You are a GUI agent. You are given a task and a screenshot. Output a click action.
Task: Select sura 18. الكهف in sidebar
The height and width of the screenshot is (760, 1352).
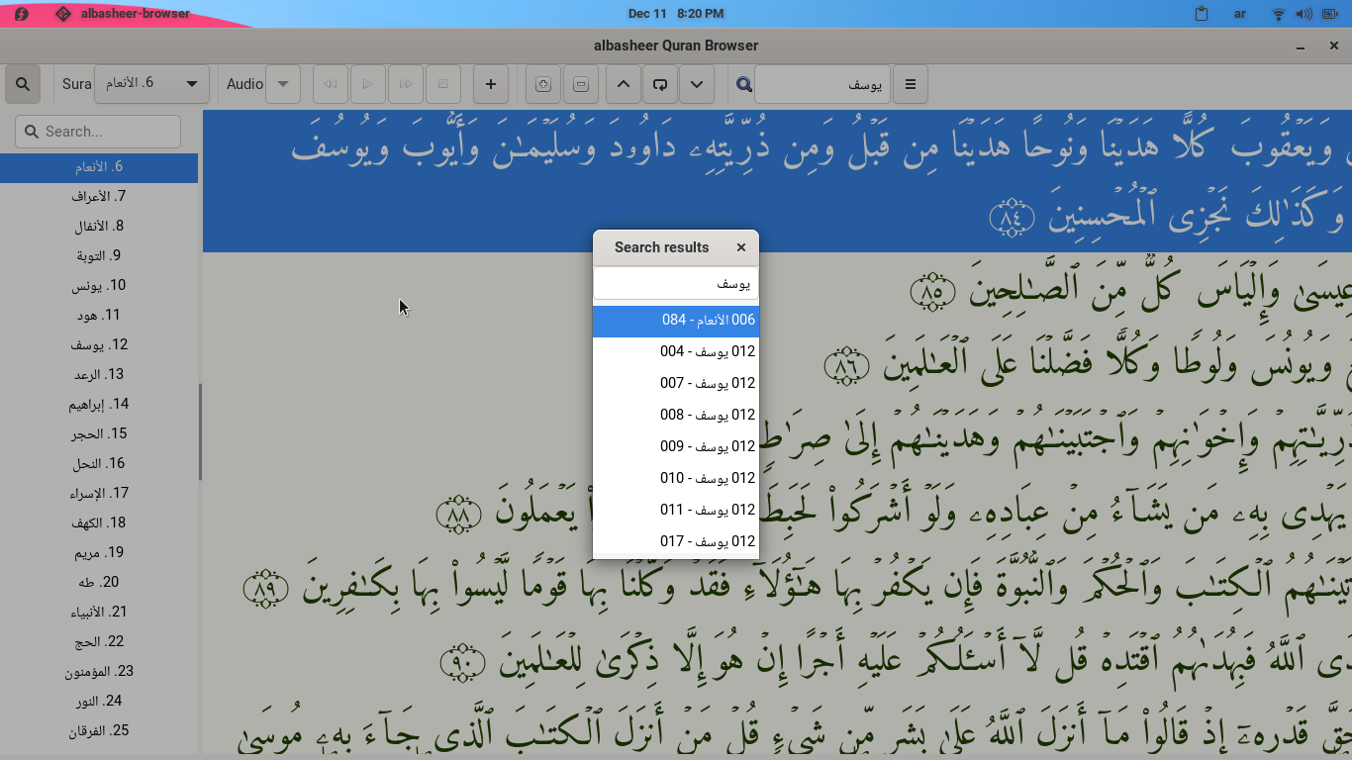(99, 522)
